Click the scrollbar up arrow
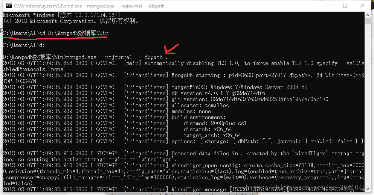Screen dimensions: 374x195 point(368,15)
